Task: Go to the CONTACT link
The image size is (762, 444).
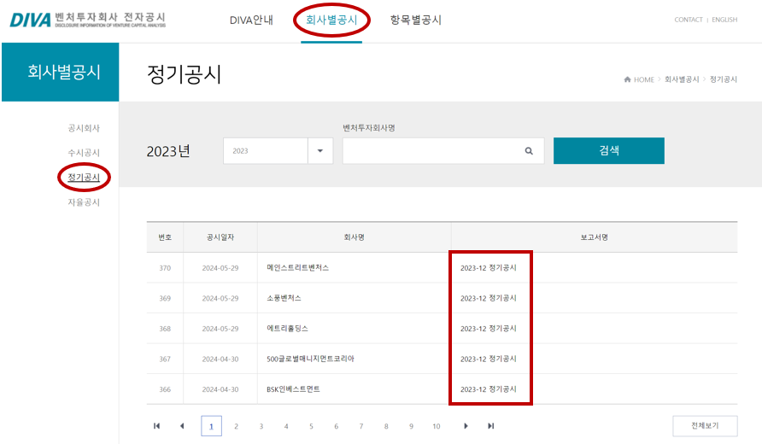Action: point(689,20)
